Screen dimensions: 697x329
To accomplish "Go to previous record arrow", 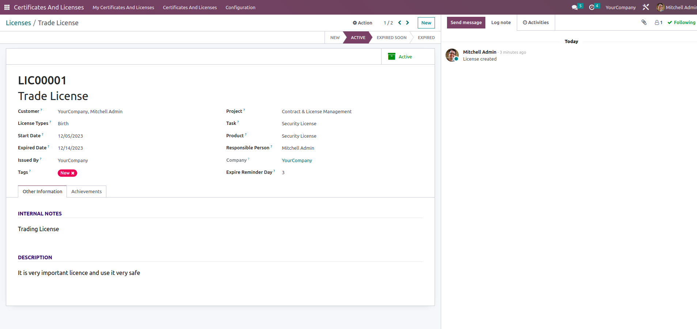I will click(x=399, y=23).
